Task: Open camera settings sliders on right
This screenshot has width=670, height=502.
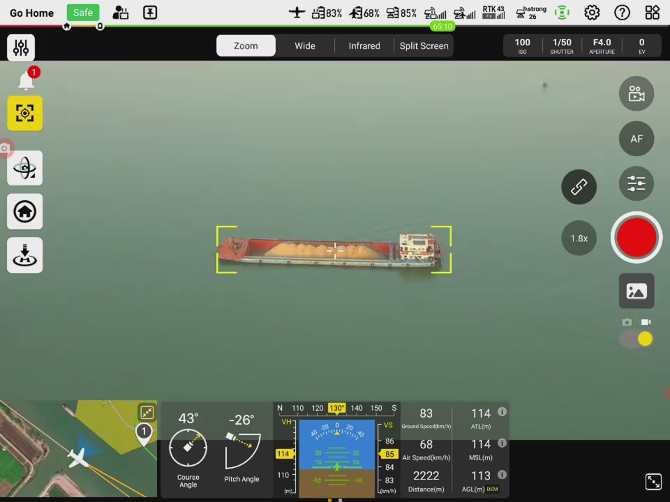Action: coord(636,183)
